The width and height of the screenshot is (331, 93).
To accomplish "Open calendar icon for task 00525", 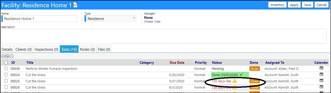I will point(321,81).
